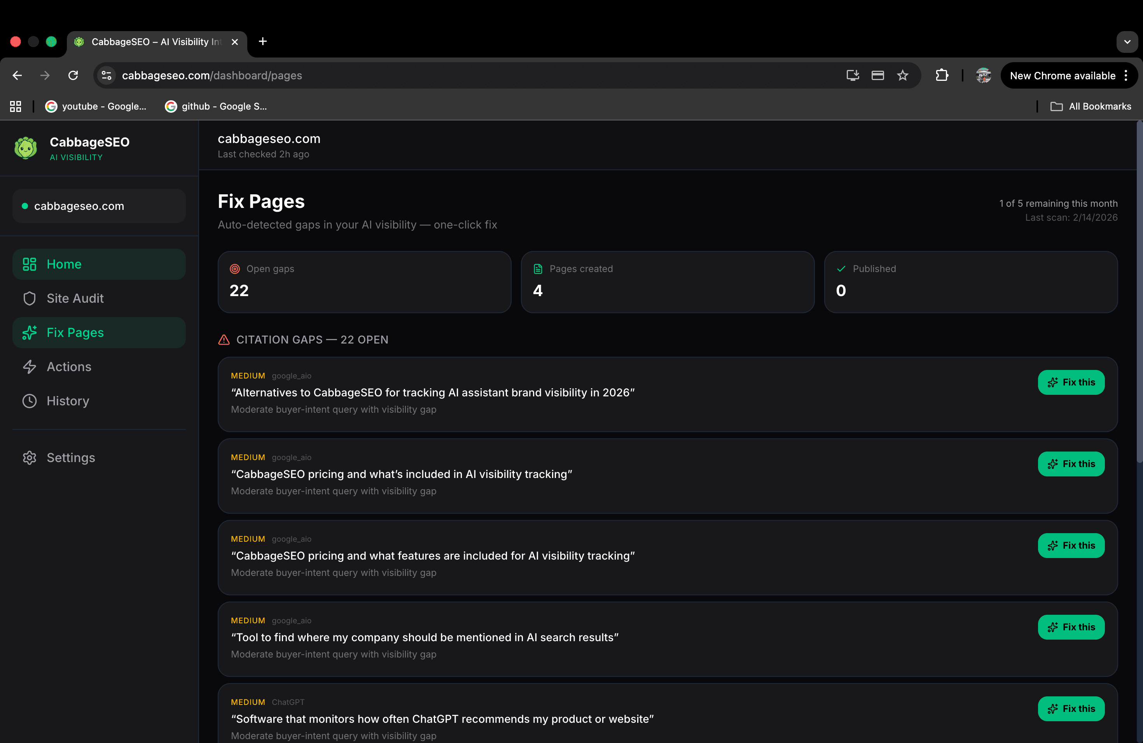1143x743 pixels.
Task: Click the Open gaps target icon
Action: pos(235,269)
